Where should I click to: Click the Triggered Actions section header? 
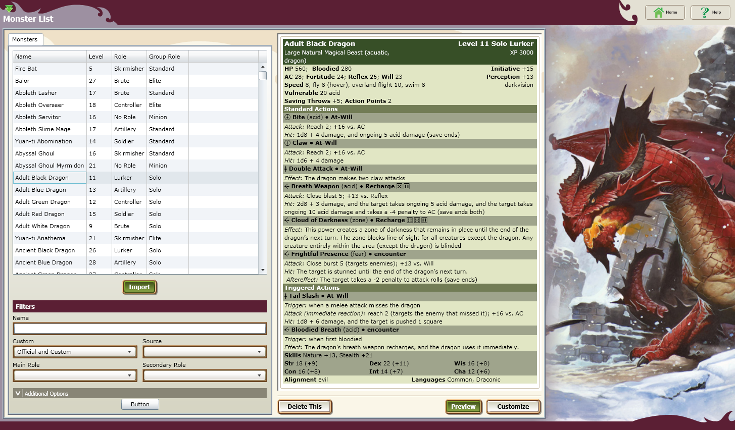coord(410,288)
